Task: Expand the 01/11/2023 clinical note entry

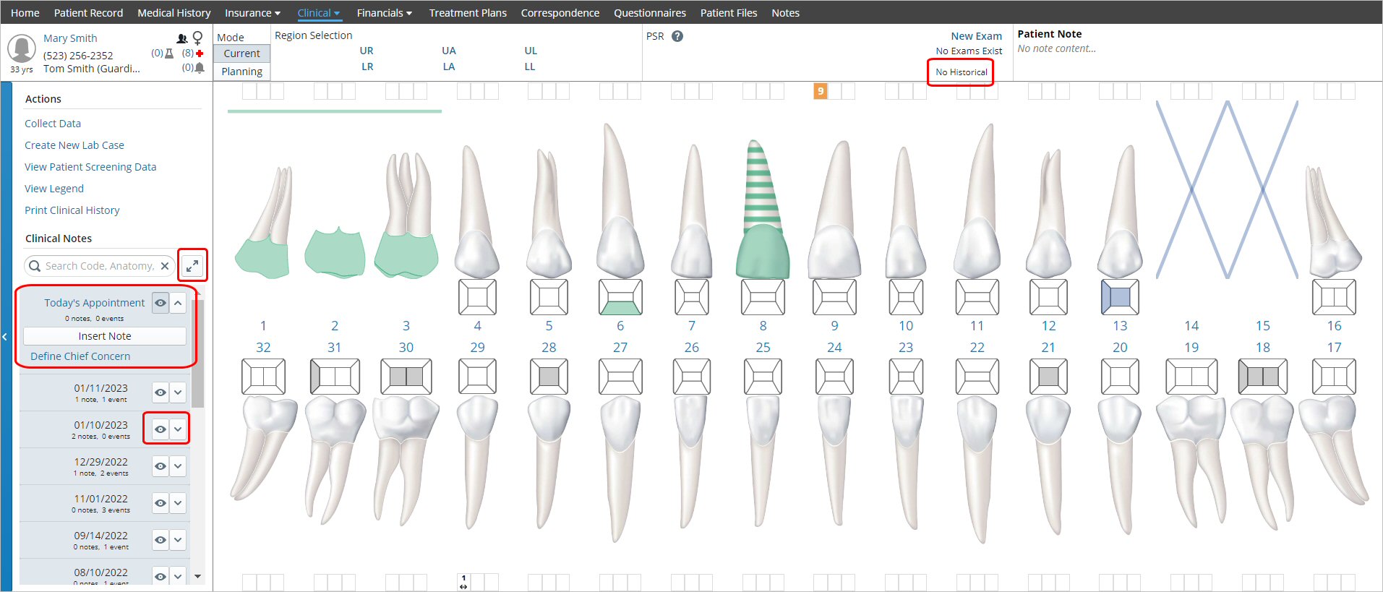Action: pos(178,392)
